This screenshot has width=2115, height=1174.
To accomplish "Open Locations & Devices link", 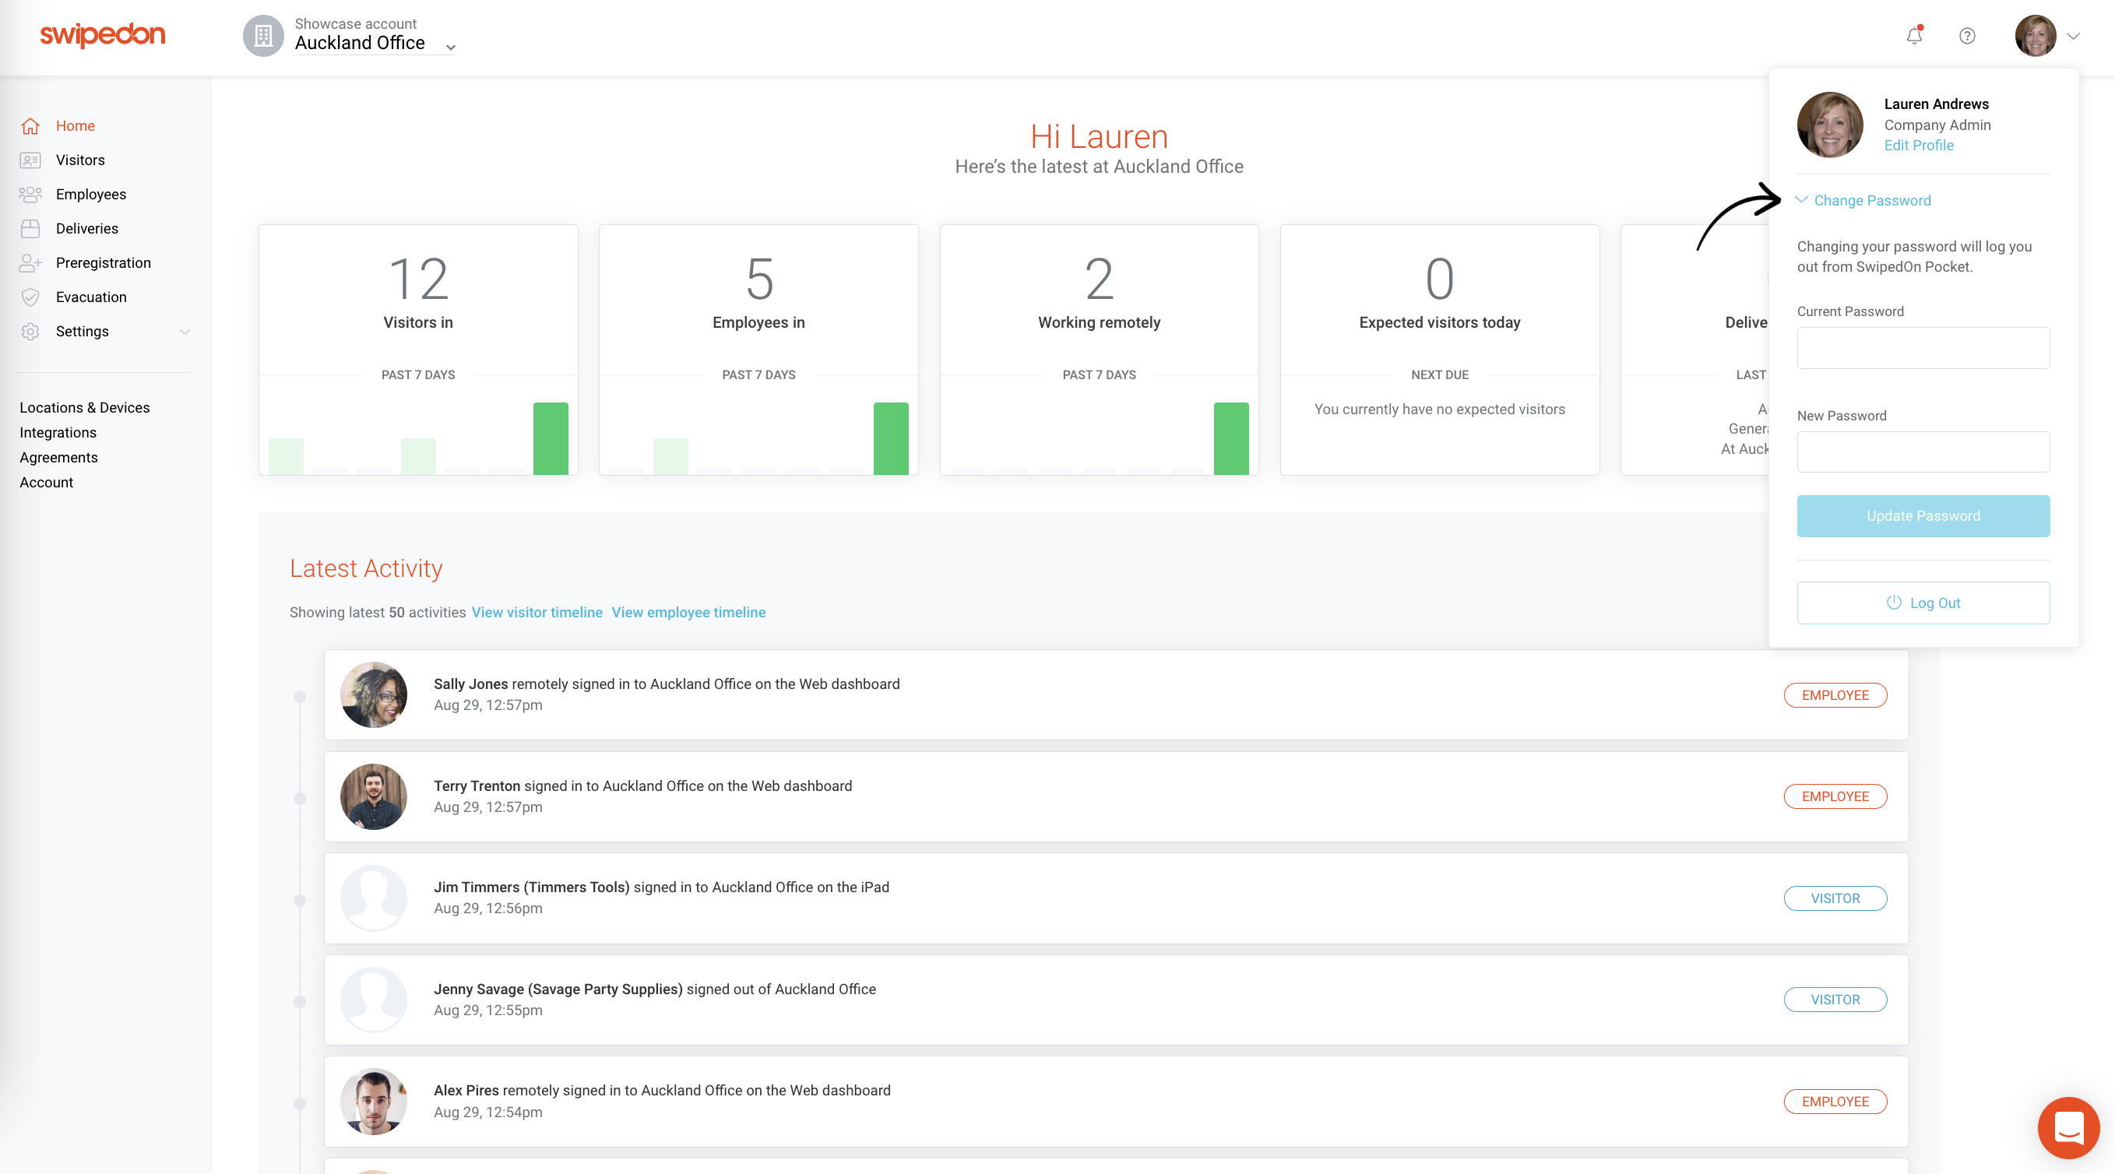I will 85,407.
